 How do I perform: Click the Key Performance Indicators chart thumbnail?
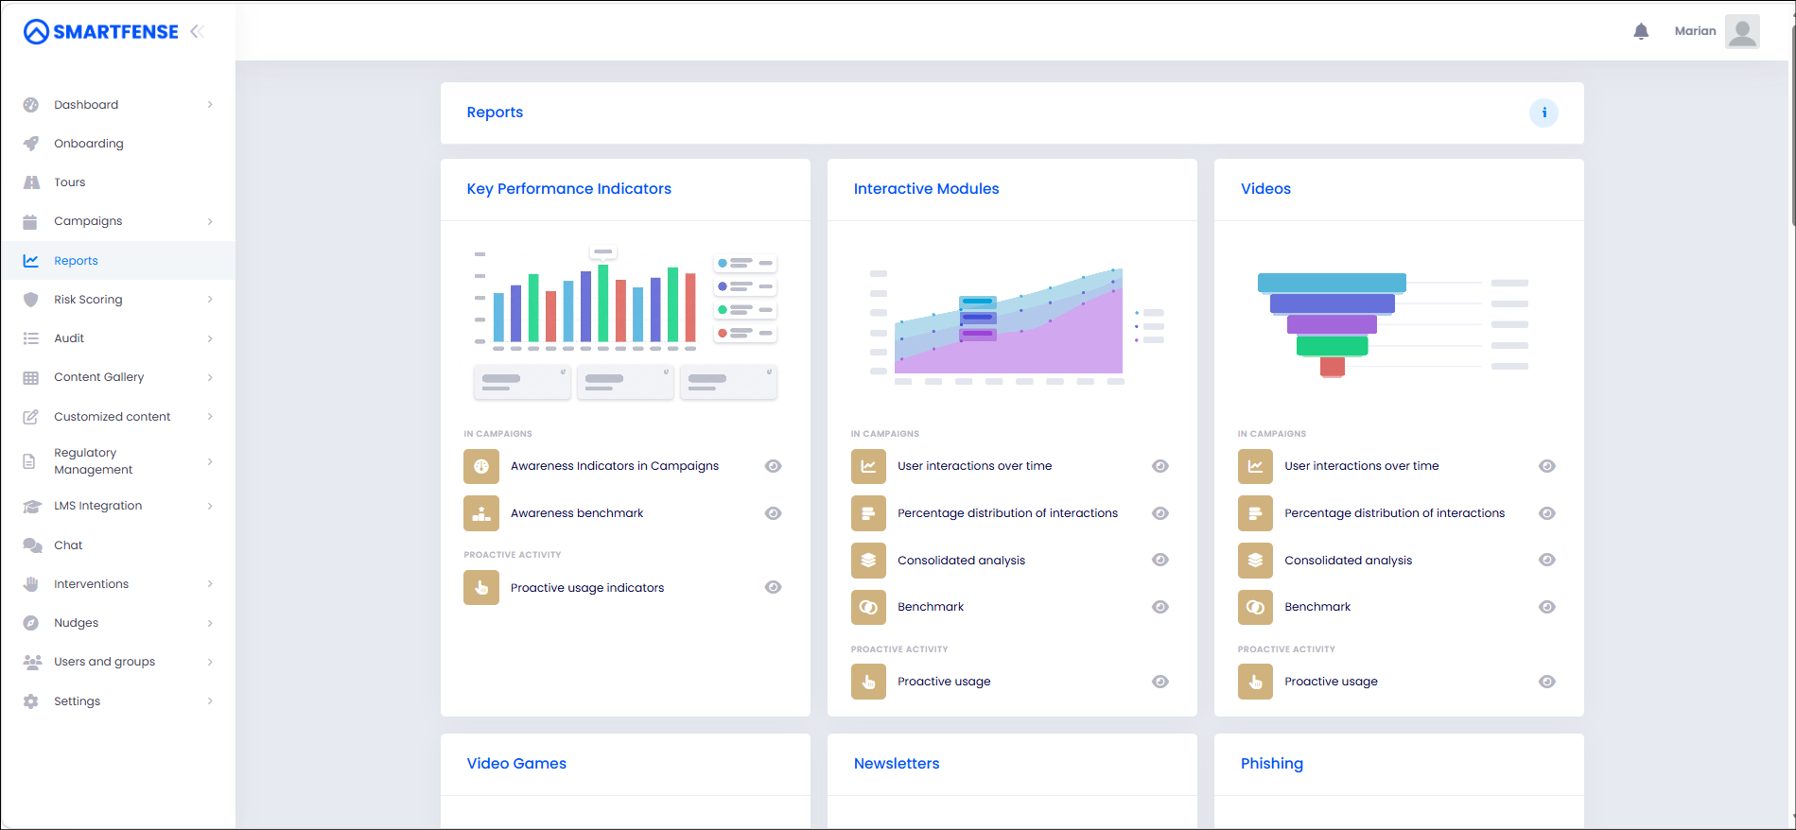[x=625, y=322]
